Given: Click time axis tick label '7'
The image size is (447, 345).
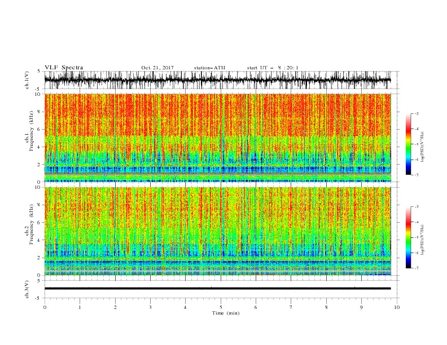Looking at the screenshot, I should click(291, 307).
